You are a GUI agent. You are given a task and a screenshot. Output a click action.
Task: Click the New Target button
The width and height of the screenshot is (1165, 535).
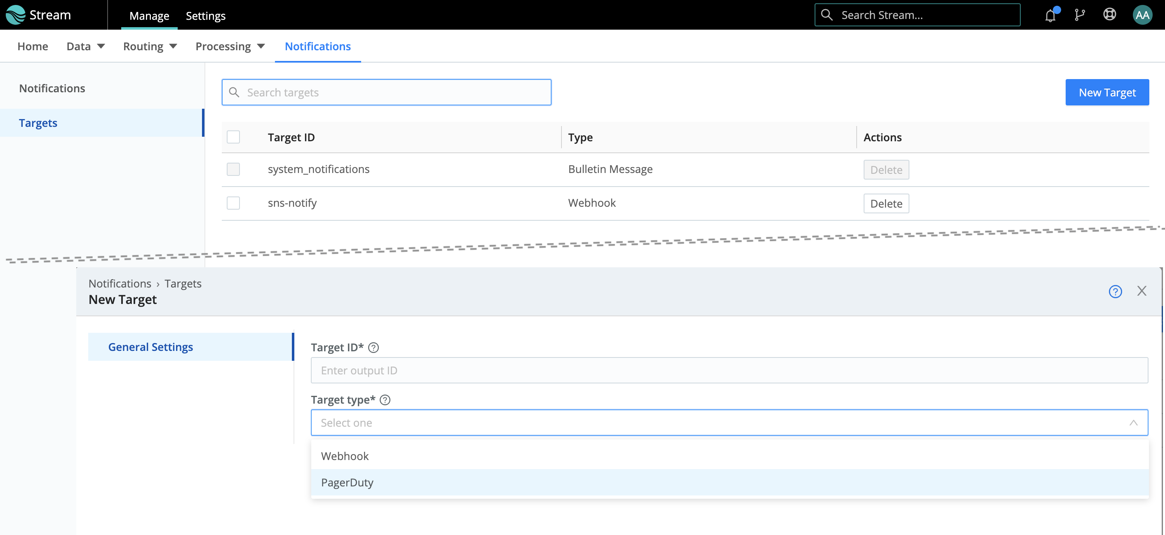click(x=1106, y=92)
